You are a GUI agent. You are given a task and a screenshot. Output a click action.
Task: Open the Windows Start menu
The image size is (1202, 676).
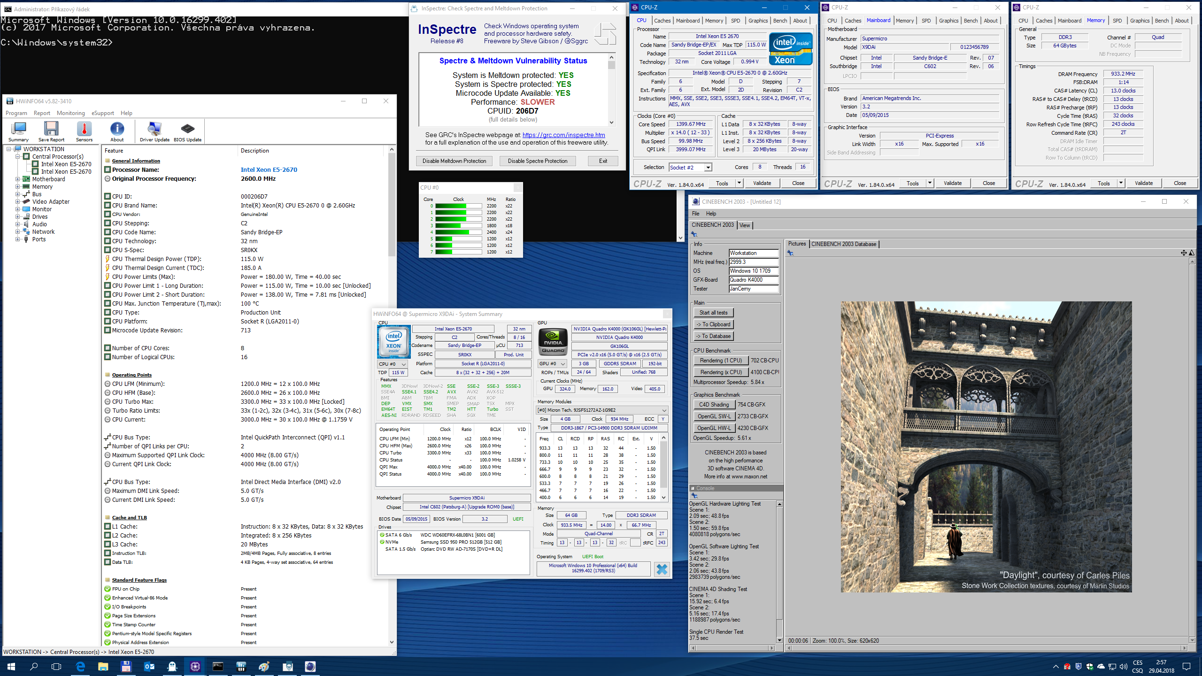click(11, 666)
